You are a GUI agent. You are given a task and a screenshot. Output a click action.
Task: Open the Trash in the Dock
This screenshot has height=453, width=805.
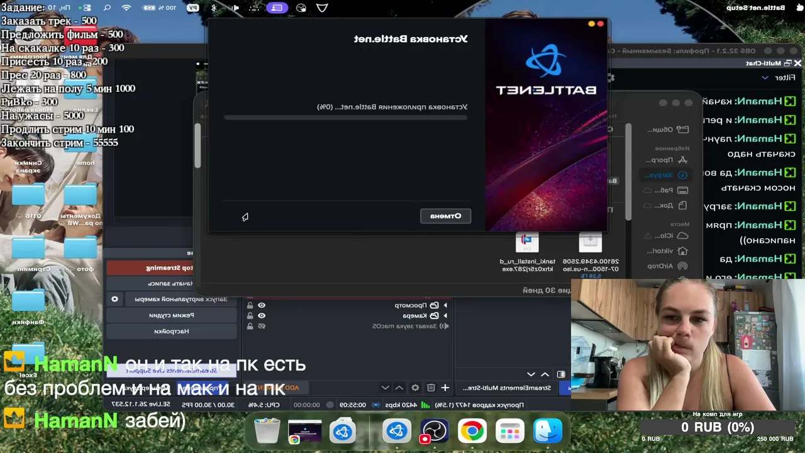267,432
